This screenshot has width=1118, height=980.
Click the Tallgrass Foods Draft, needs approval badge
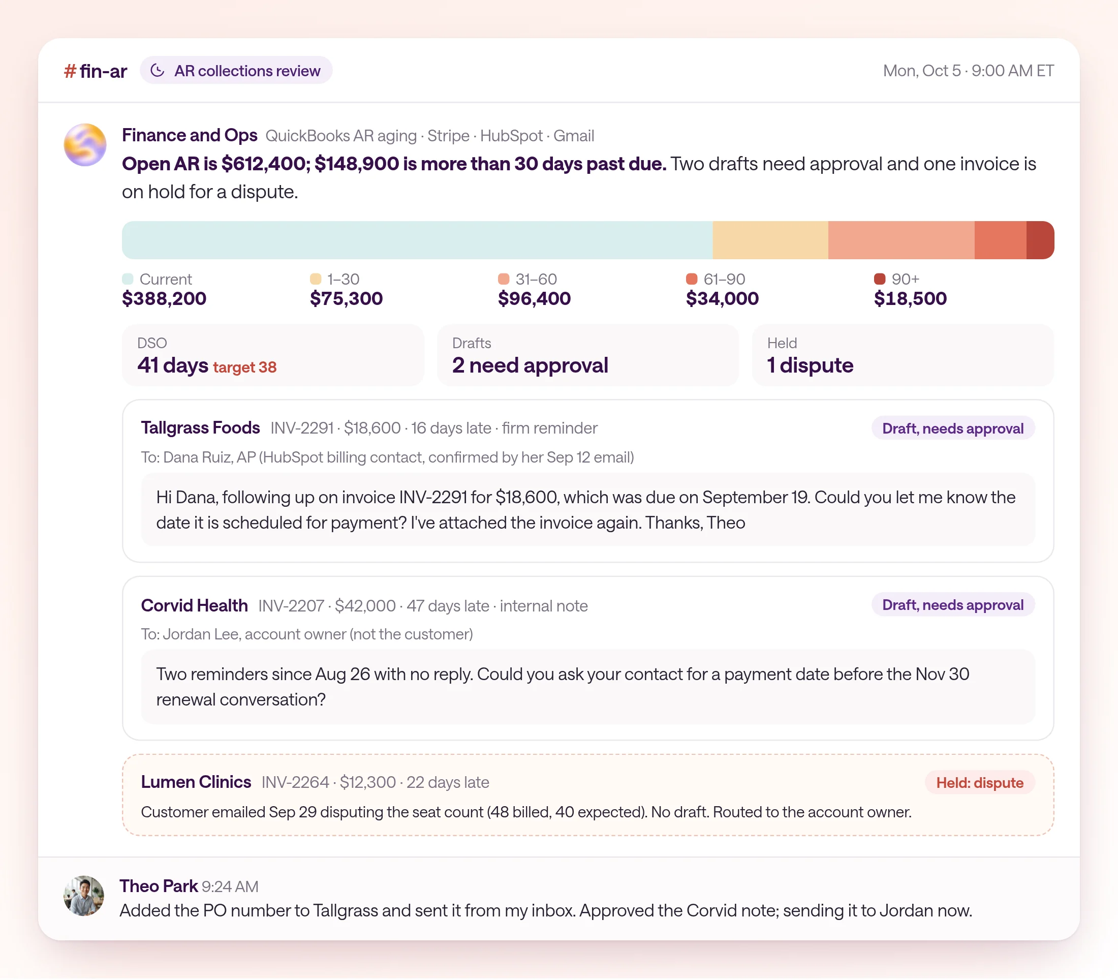coord(952,428)
